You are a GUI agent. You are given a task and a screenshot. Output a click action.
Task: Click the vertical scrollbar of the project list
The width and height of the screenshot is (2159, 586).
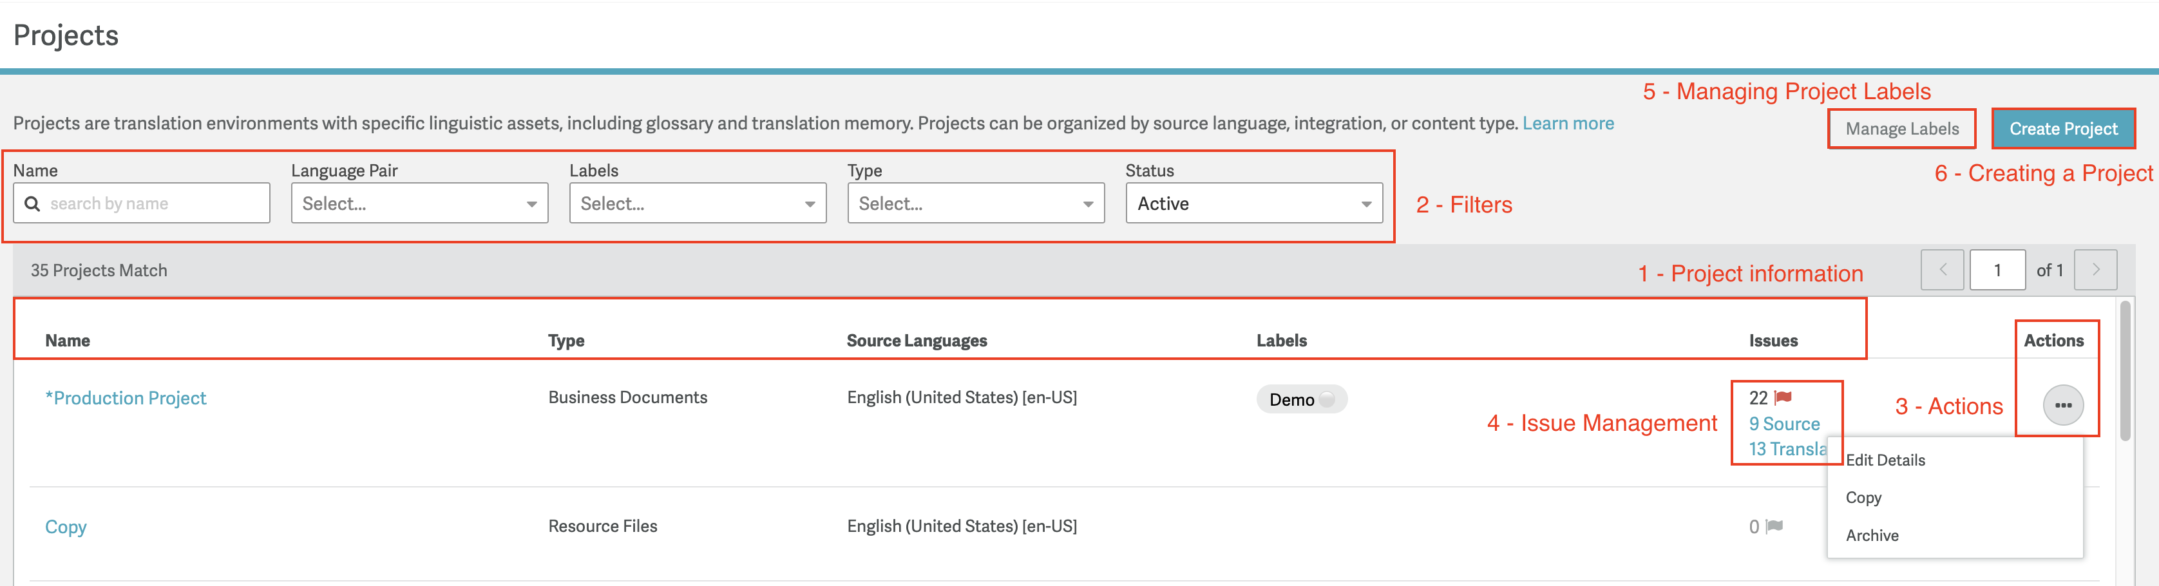pos(2125,372)
